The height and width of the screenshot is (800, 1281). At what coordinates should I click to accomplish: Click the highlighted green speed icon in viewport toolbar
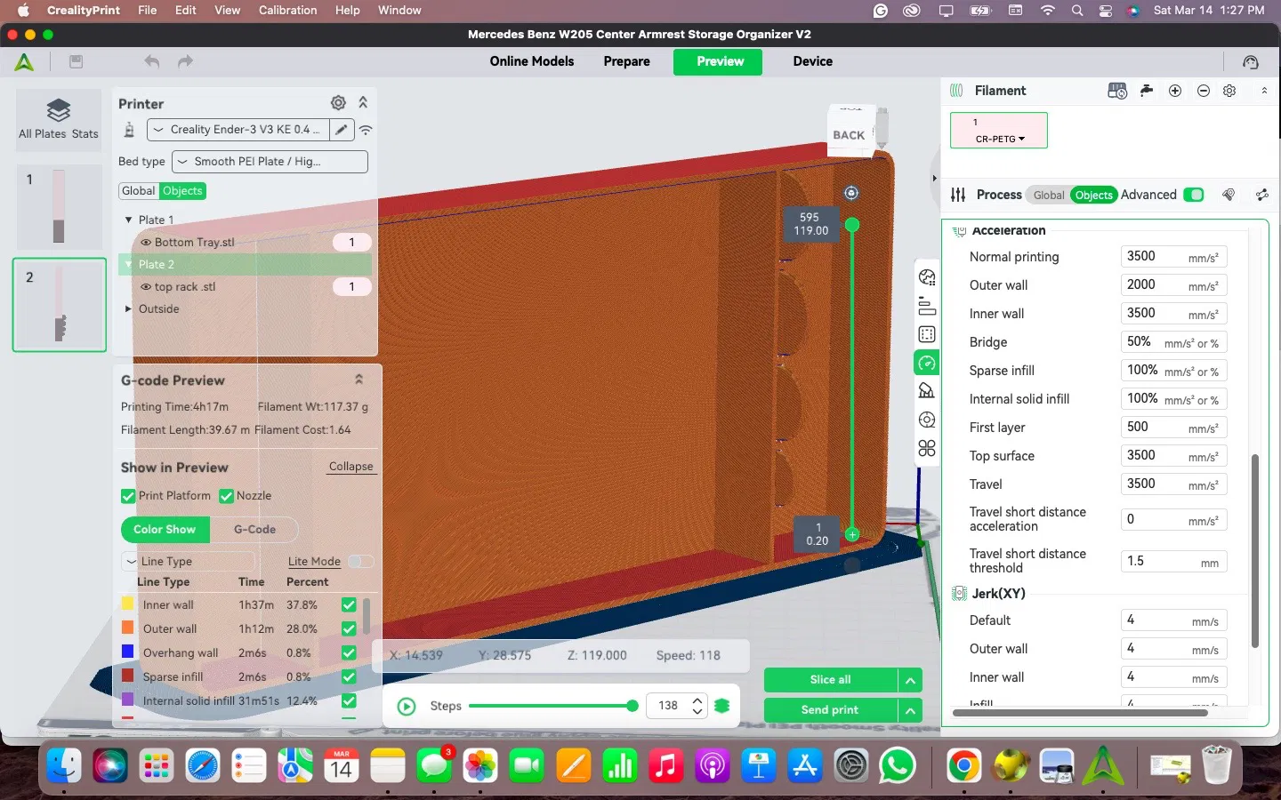tap(927, 363)
